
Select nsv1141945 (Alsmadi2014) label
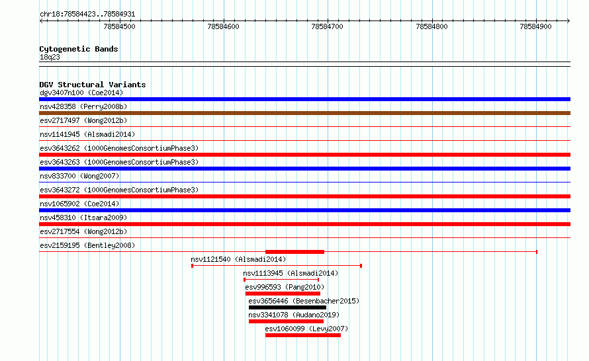click(x=87, y=134)
